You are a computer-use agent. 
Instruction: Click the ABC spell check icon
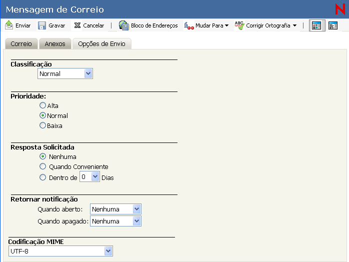(239, 25)
